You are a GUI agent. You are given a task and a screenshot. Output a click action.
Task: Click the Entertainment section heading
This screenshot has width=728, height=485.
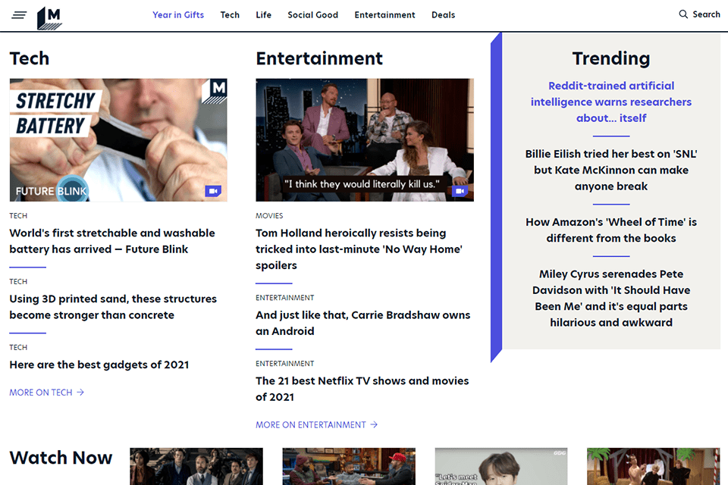319,58
